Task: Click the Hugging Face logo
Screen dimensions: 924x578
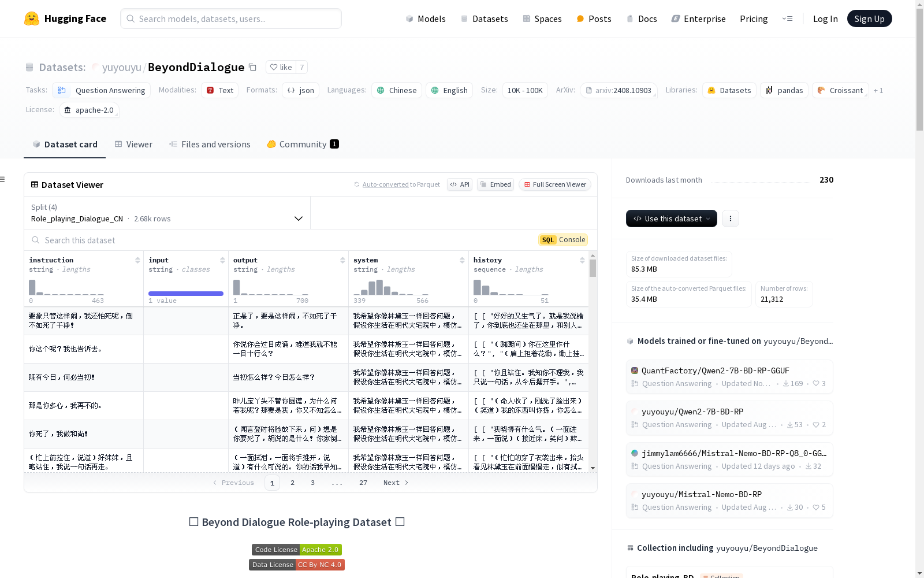Action: coord(65,18)
